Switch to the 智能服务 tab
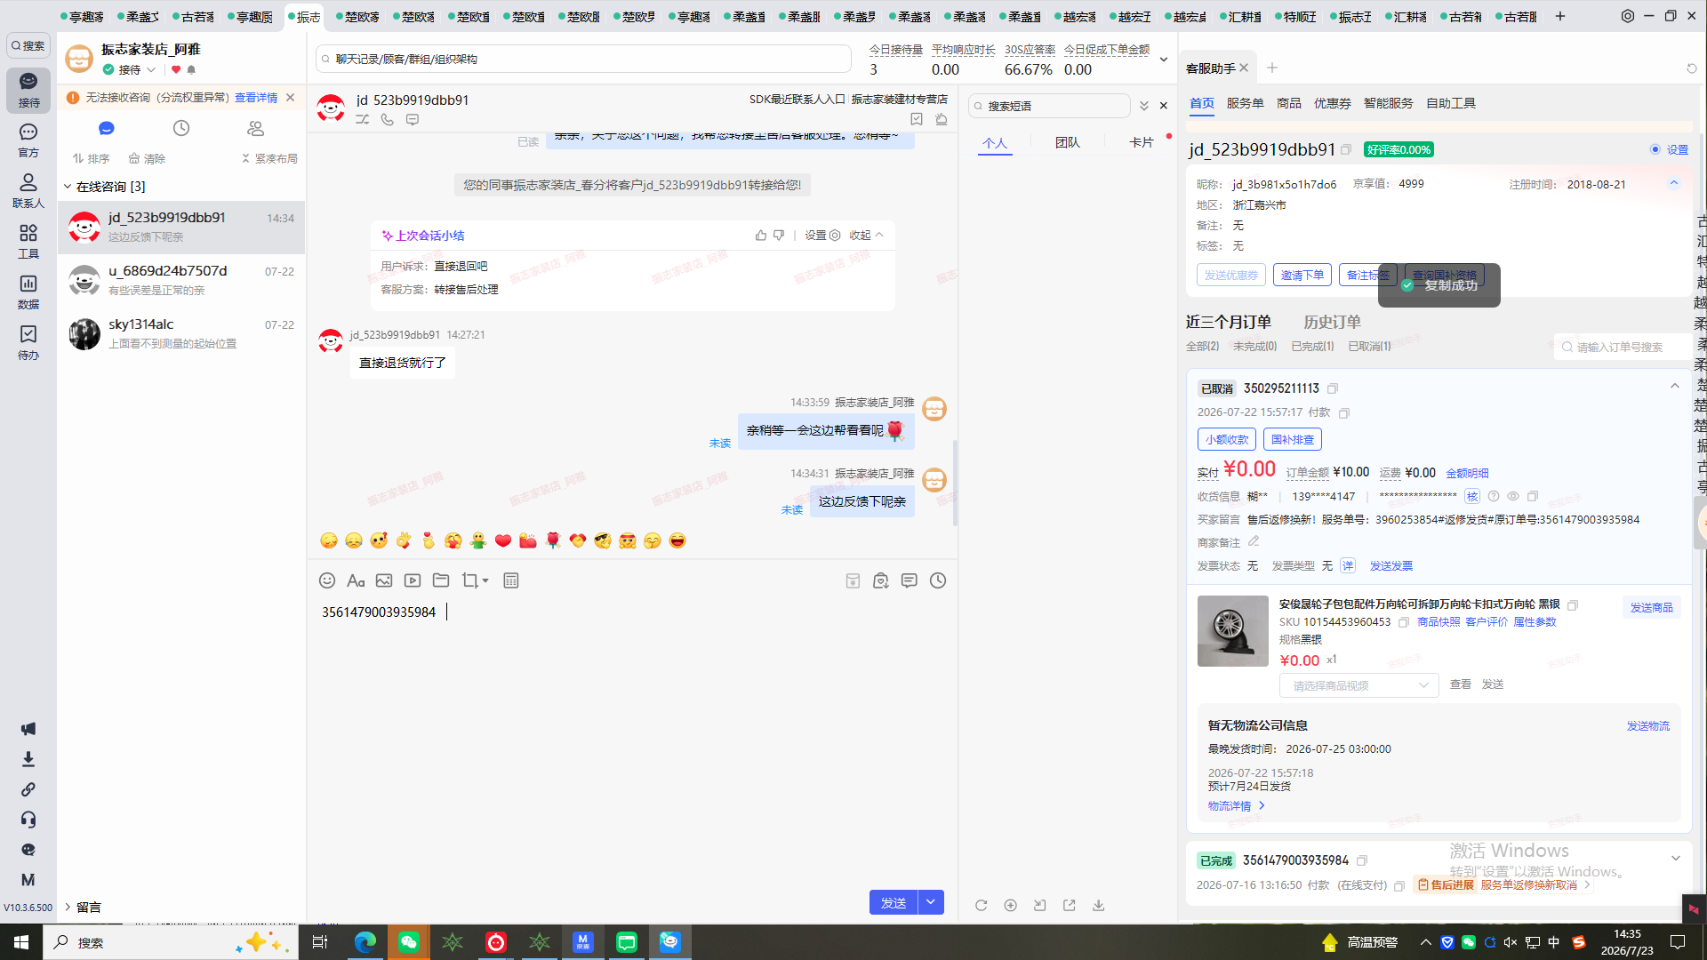The width and height of the screenshot is (1707, 960). [x=1388, y=103]
